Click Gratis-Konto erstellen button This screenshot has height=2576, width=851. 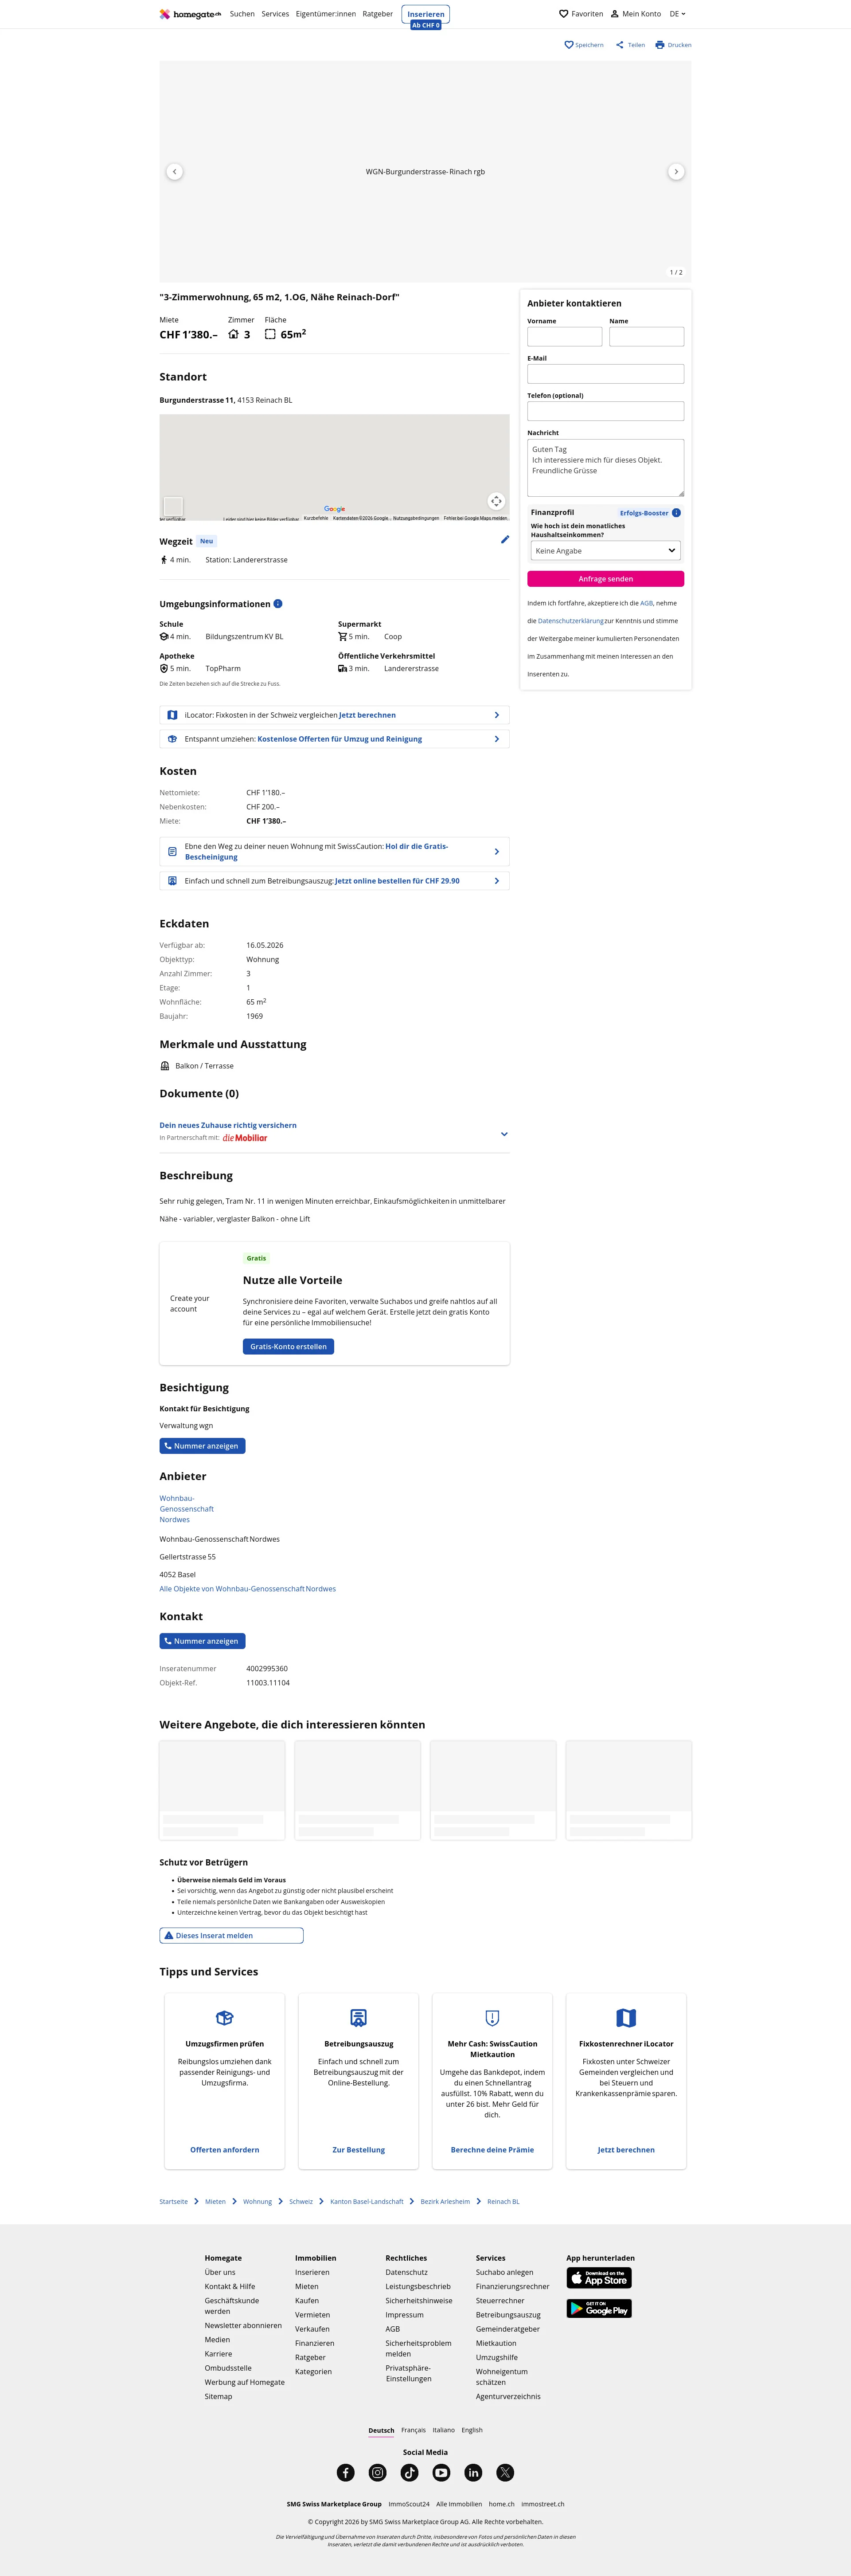(288, 1346)
